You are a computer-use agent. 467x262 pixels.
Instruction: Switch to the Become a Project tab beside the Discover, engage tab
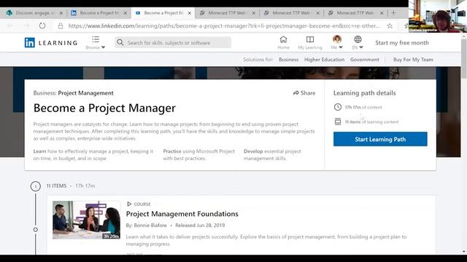coord(99,13)
